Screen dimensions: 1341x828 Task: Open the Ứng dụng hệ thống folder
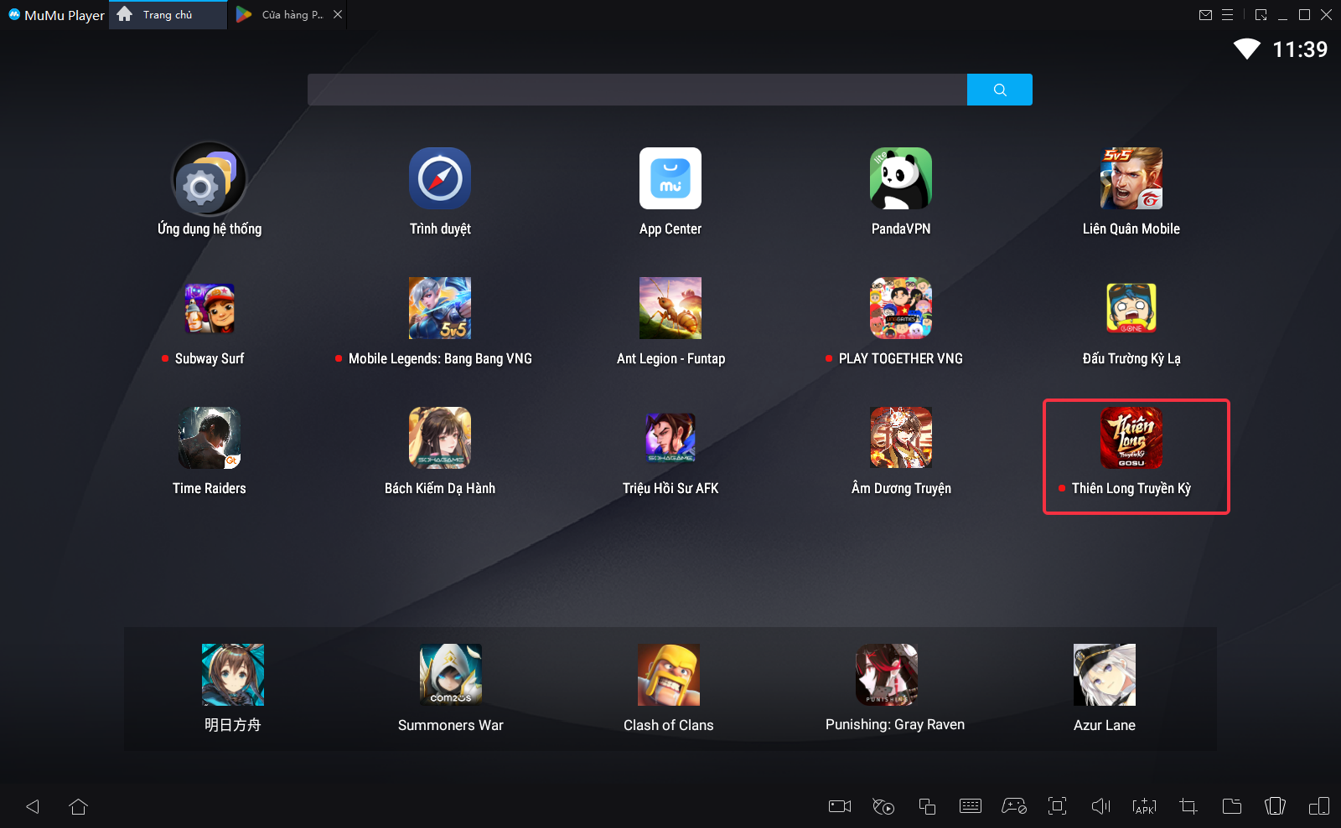point(210,179)
